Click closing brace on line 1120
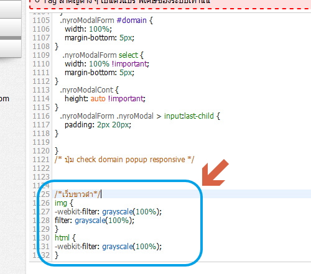 point(57,151)
